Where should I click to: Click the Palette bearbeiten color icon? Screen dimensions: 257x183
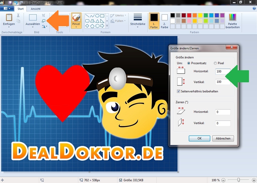click(x=232, y=17)
